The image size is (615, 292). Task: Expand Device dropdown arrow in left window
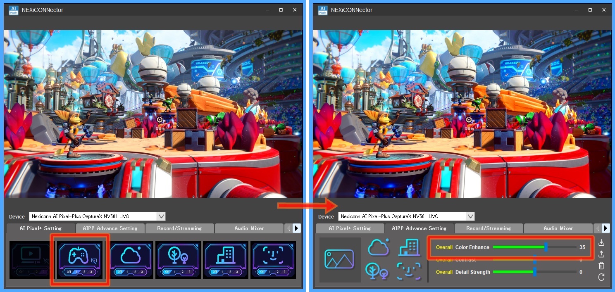pos(161,216)
